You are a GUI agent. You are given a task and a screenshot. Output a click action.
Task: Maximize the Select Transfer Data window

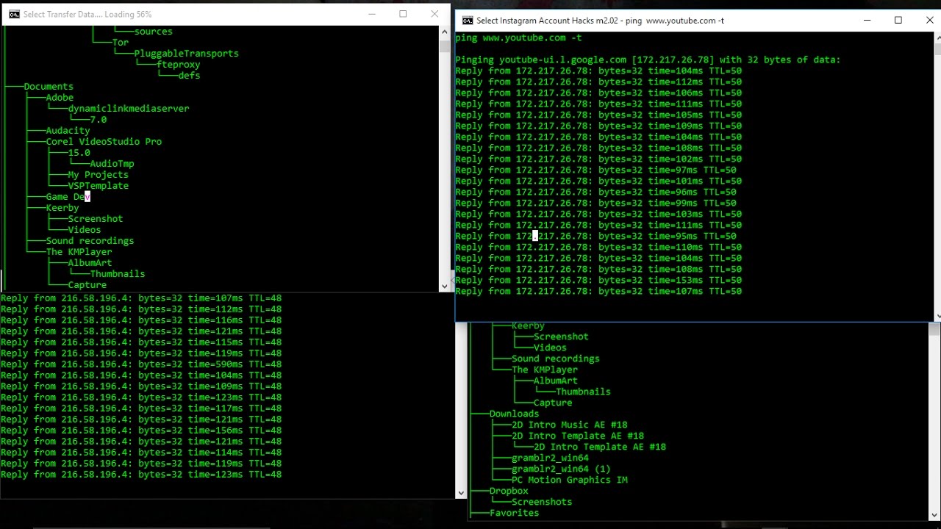click(403, 14)
